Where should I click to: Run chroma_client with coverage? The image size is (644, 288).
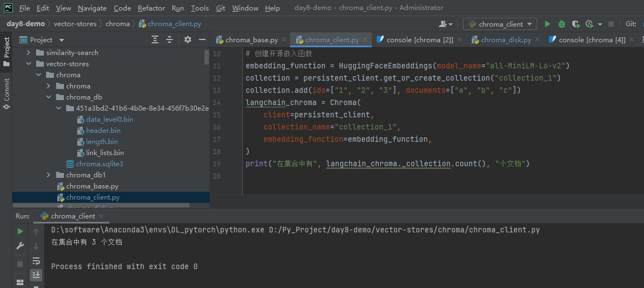576,24
